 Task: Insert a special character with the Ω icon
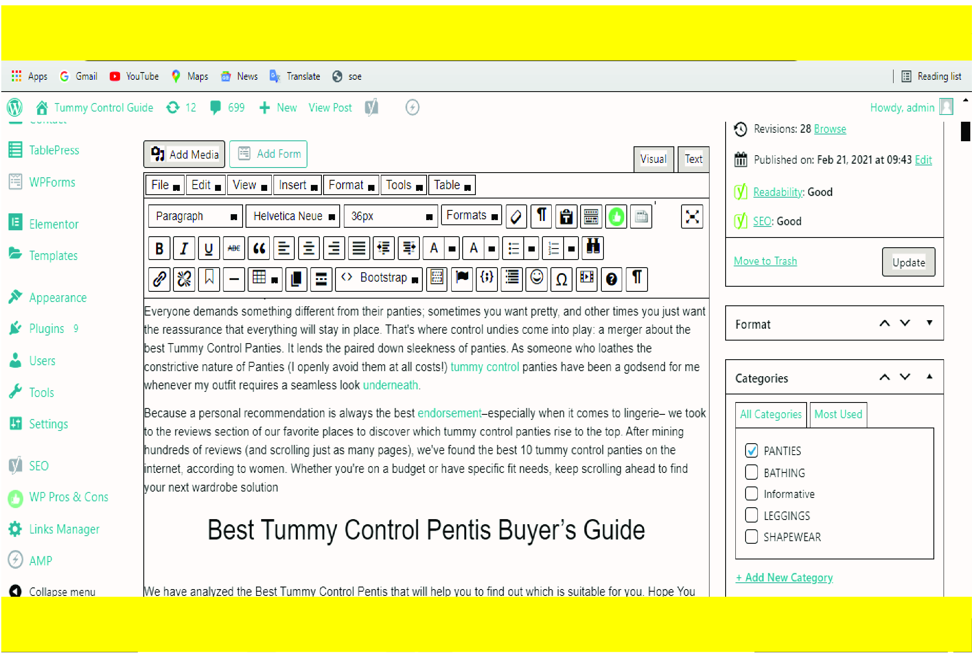tap(561, 279)
